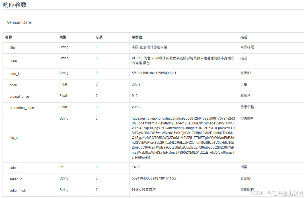Click the Float type in orginal_price row

click(63, 96)
